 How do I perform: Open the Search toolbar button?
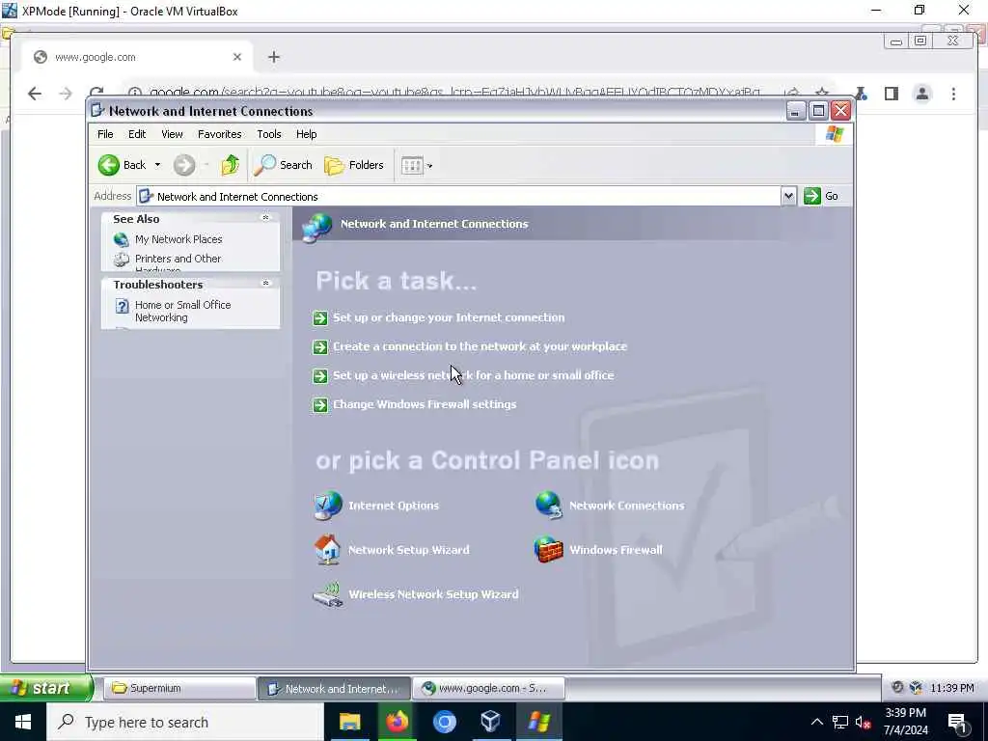284,165
